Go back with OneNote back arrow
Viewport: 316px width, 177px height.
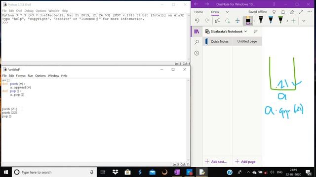pos(196,4)
